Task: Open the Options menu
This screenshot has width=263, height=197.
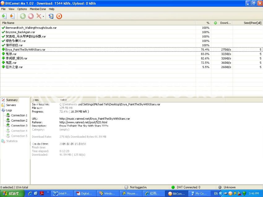Action: 22,9
